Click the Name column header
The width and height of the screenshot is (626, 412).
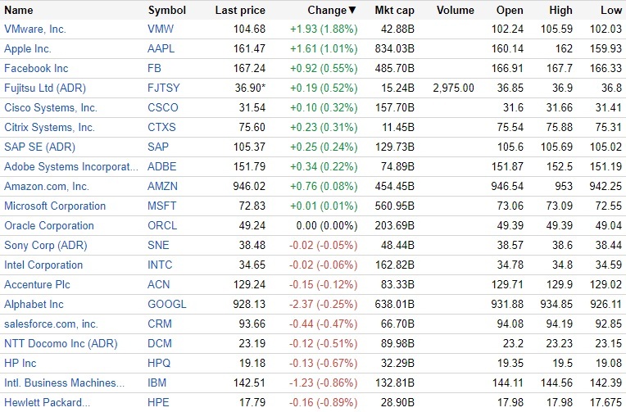click(19, 11)
